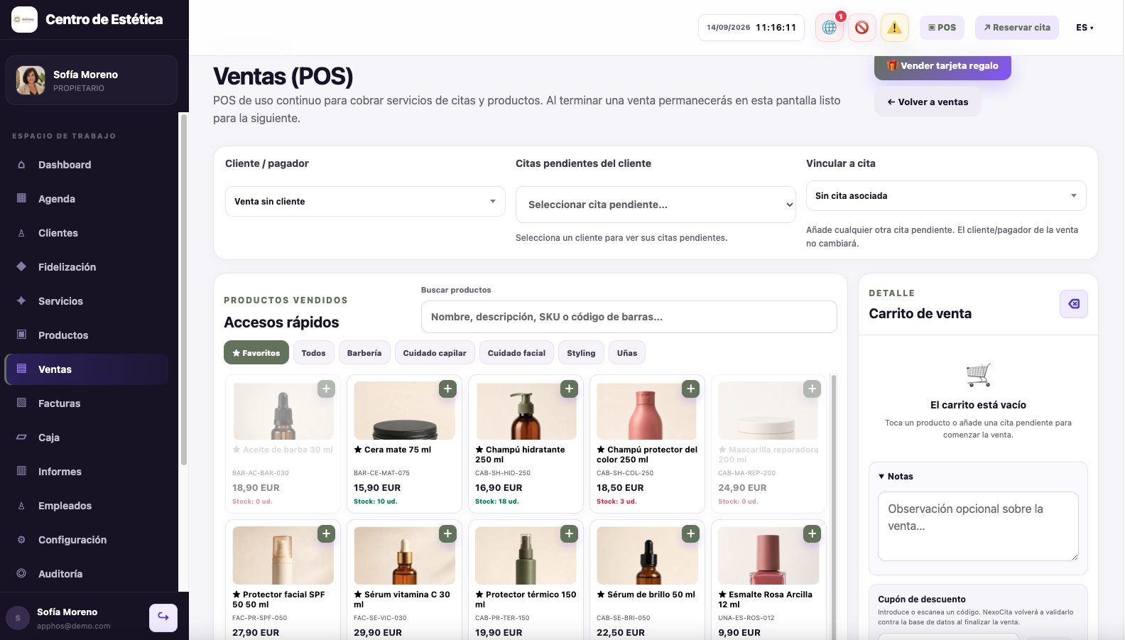Select the Favoritos filter chip
The height and width of the screenshot is (640, 1125).
[x=256, y=353]
